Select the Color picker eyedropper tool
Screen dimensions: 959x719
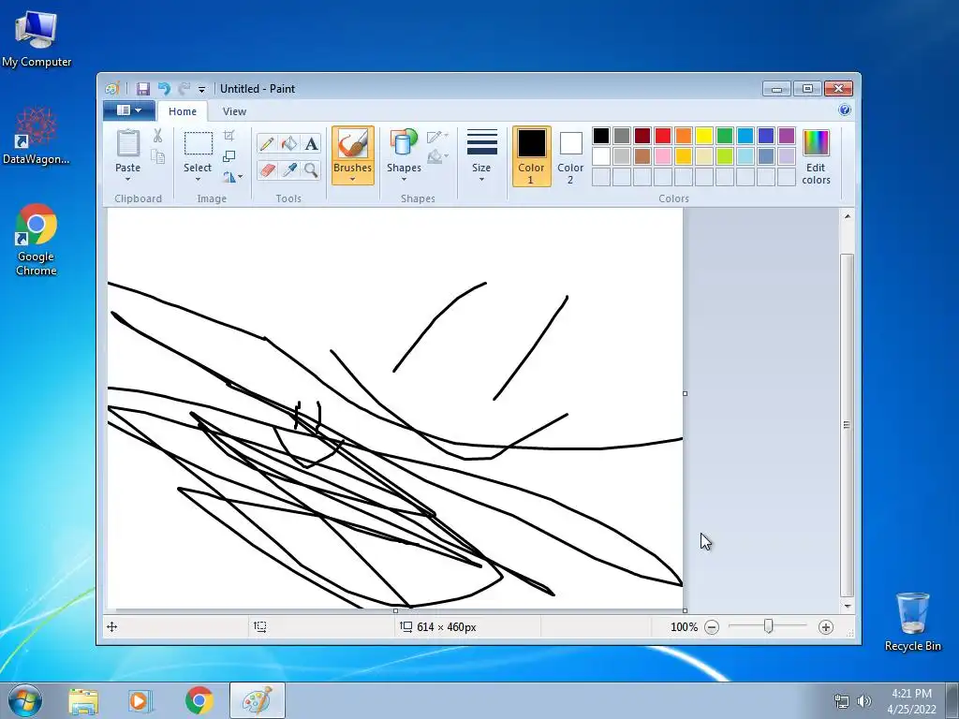pos(288,169)
